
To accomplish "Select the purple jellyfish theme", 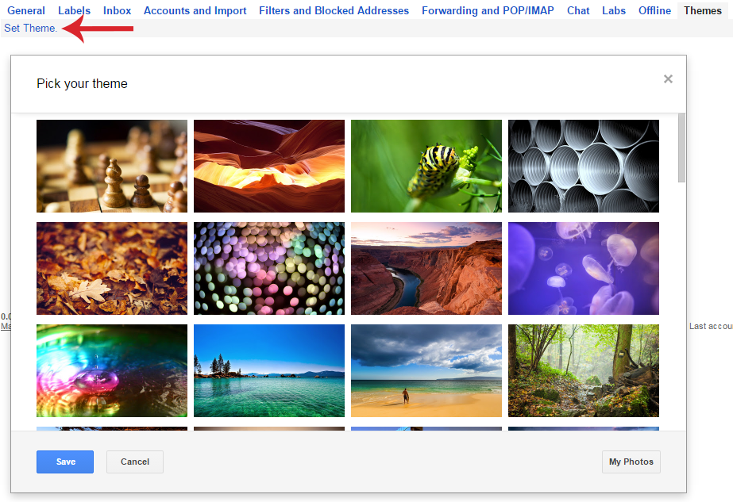I will click(x=584, y=268).
